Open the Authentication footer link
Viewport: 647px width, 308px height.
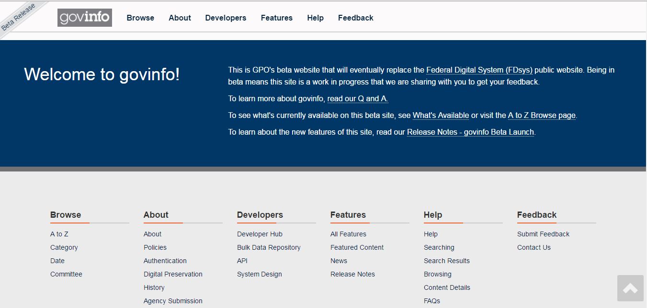tap(165, 261)
